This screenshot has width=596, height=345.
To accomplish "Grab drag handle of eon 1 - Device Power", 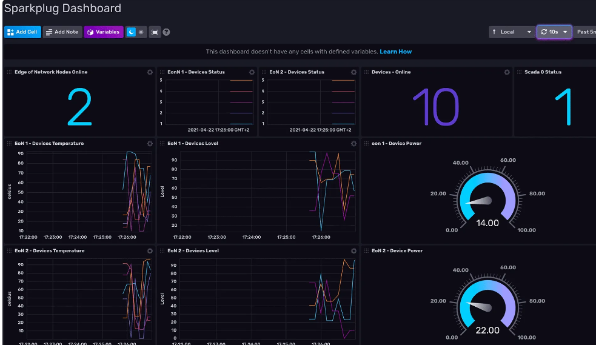I will (366, 143).
